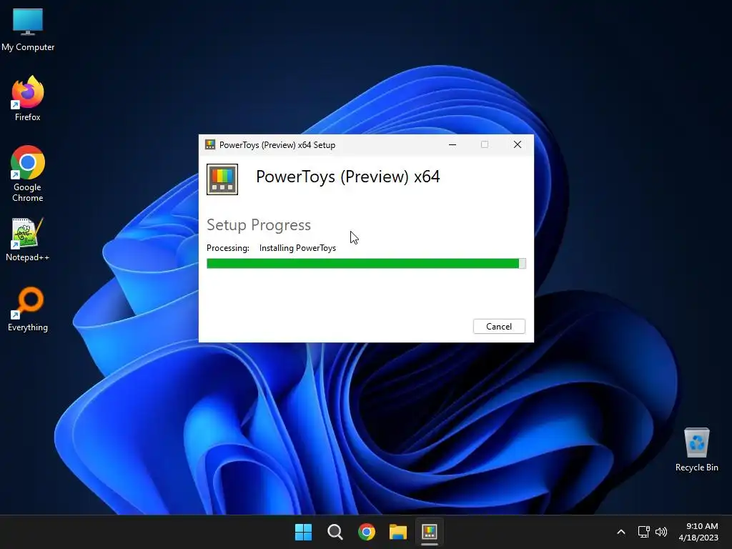This screenshot has height=549, width=732.
Task: Minimize the PowerToys Setup window
Action: [452, 144]
